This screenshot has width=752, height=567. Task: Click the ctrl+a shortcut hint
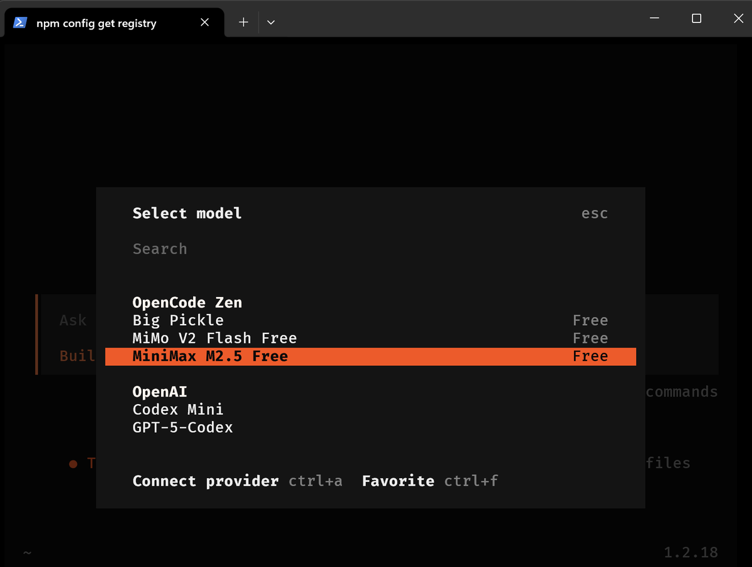click(x=316, y=481)
